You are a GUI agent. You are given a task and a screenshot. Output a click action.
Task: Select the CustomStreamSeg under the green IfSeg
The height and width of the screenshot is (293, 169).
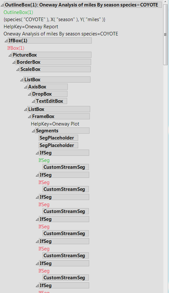click(66, 167)
